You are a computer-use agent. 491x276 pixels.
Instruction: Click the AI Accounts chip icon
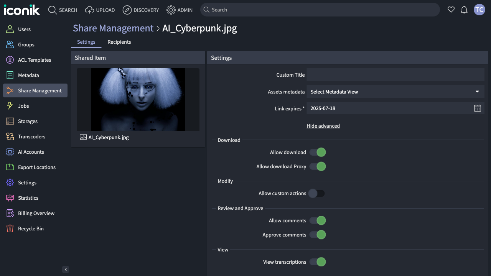coord(10,152)
